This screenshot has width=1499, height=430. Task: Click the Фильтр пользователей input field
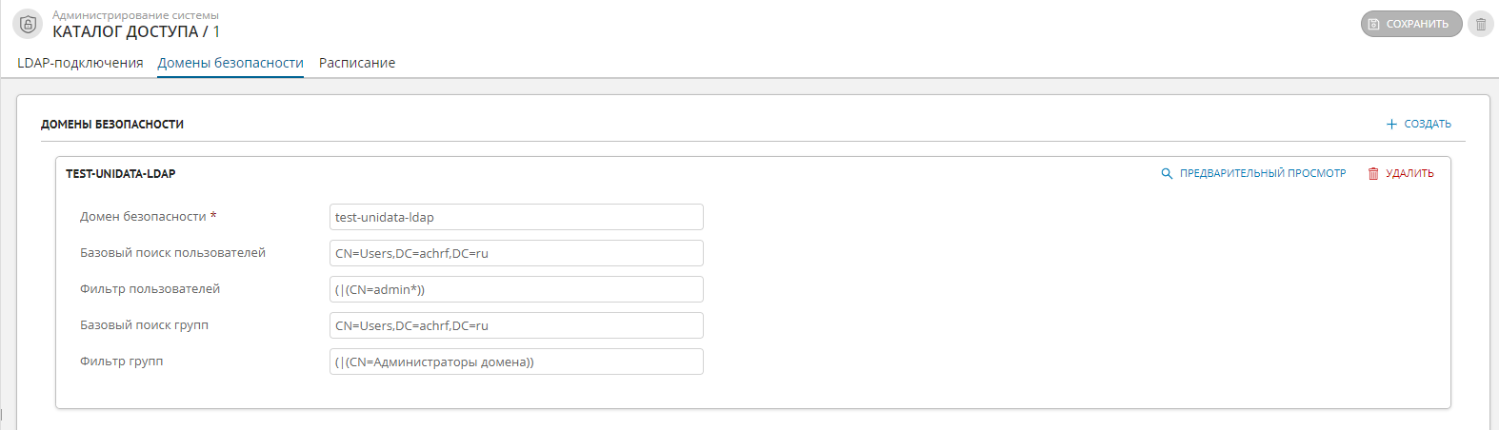click(516, 289)
